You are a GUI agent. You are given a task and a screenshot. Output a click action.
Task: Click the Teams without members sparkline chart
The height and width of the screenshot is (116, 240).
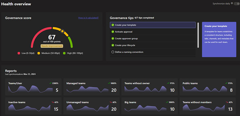click(x=204, y=108)
